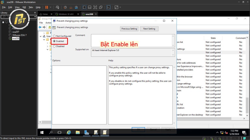Viewport: 250px width, 140px height.
Task: Click the Group Policy window's horizontal scrollbar
Action: click(204, 118)
